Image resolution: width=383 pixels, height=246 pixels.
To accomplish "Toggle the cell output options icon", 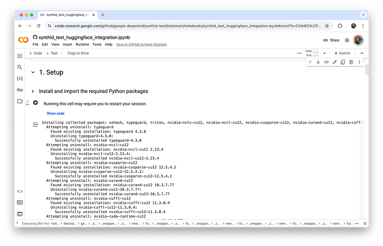I will click(x=35, y=124).
